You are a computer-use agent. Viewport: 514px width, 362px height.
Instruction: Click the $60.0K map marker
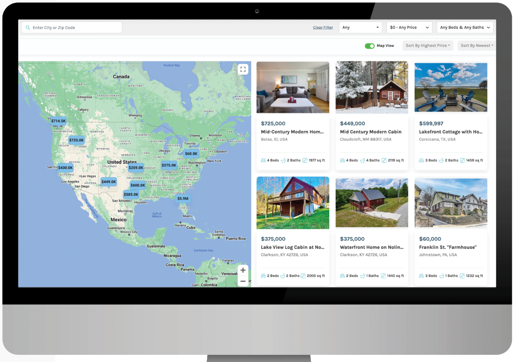pyautogui.click(x=191, y=154)
